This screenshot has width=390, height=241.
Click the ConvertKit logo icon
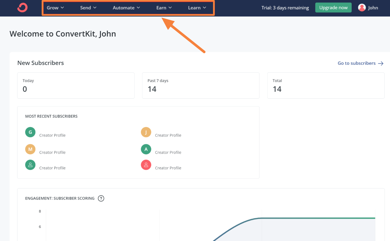point(22,8)
